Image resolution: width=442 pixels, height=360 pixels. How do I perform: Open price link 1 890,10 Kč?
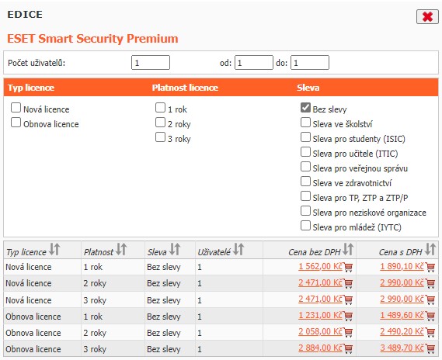402,266
